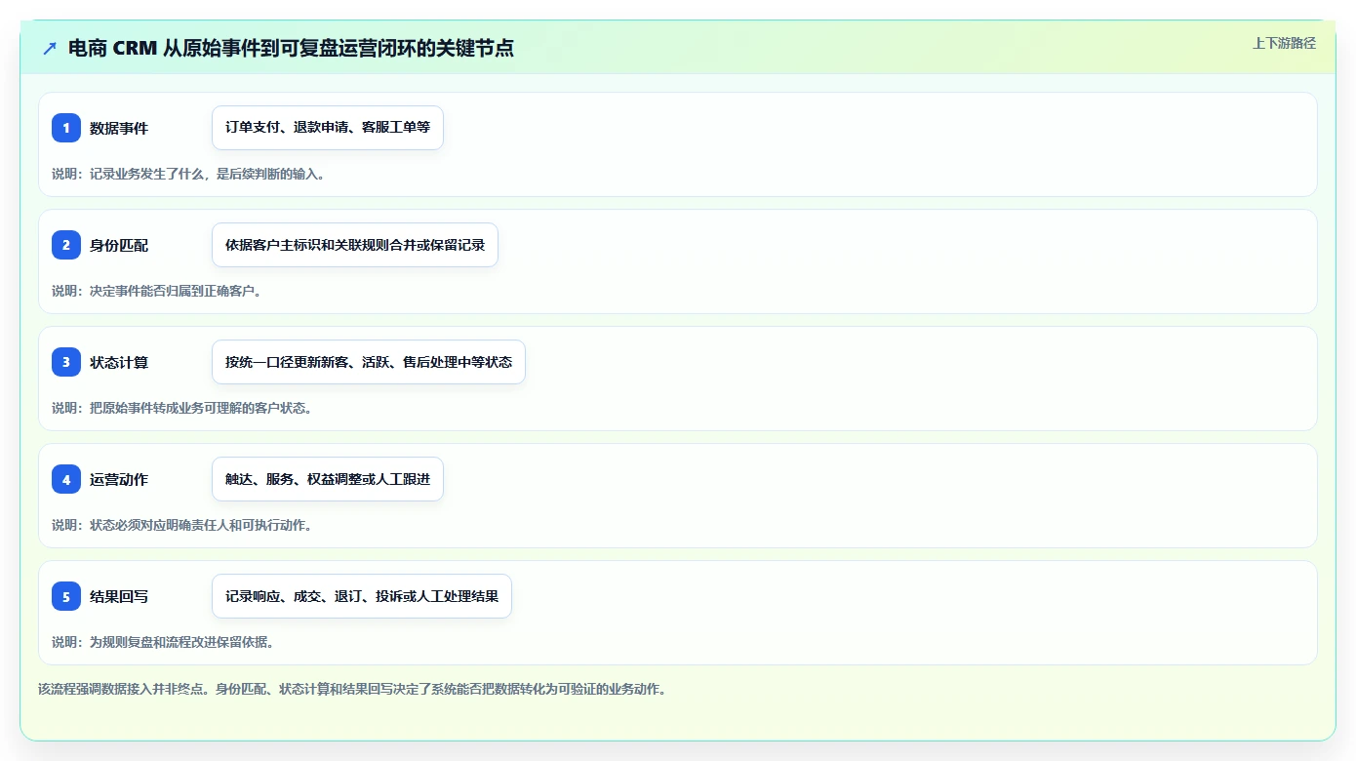
Task: Click the 订单支付、退款申请、客服工单等 chip
Action: click(x=328, y=128)
